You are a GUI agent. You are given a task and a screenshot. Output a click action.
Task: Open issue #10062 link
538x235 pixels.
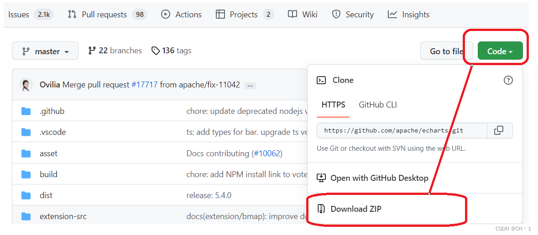267,153
